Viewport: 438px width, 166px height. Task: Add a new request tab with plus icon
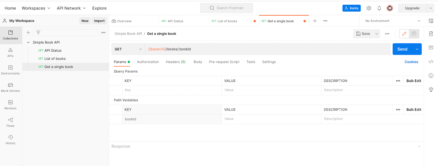point(315,21)
